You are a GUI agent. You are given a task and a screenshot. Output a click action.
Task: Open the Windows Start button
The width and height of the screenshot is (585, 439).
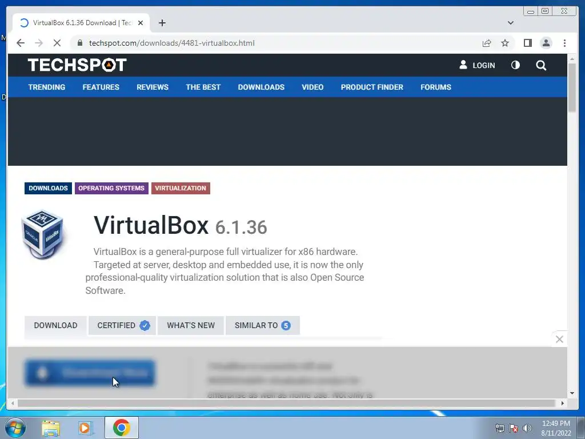coord(15,428)
